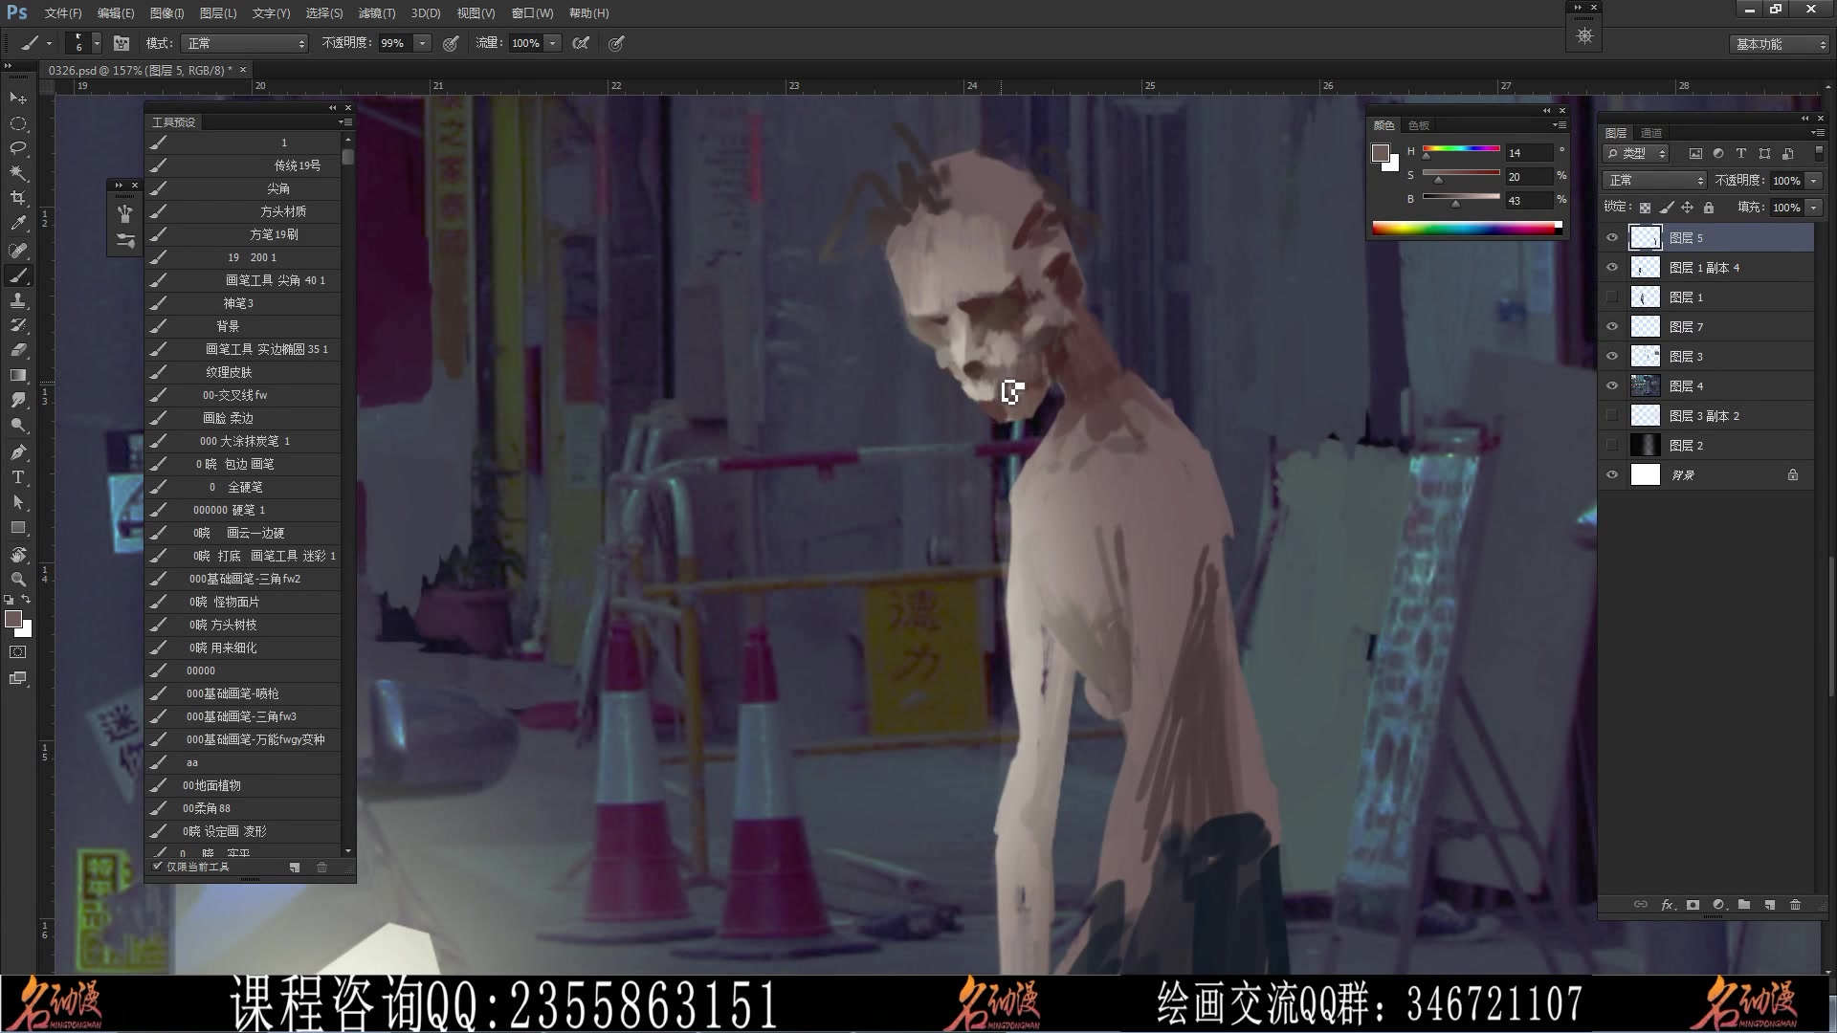Select the Lasso tool
The height and width of the screenshot is (1033, 1837).
(18, 148)
